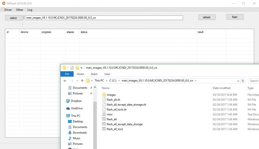
Task: Click the Explorer Search box
Action: pyautogui.click(x=254, y=81)
